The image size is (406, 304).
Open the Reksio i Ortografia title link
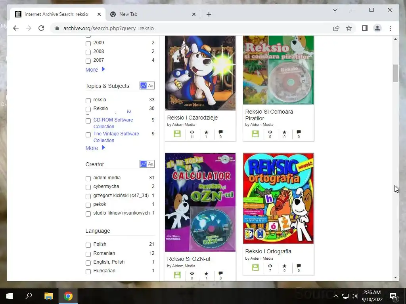[268, 251]
